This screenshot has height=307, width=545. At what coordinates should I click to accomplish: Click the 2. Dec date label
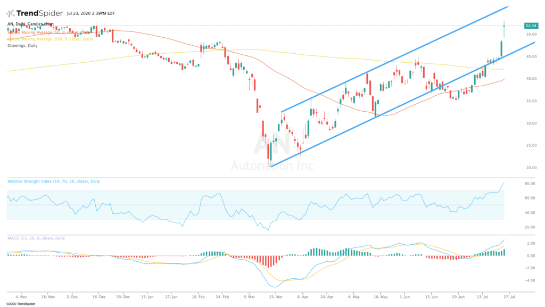pos(72,297)
